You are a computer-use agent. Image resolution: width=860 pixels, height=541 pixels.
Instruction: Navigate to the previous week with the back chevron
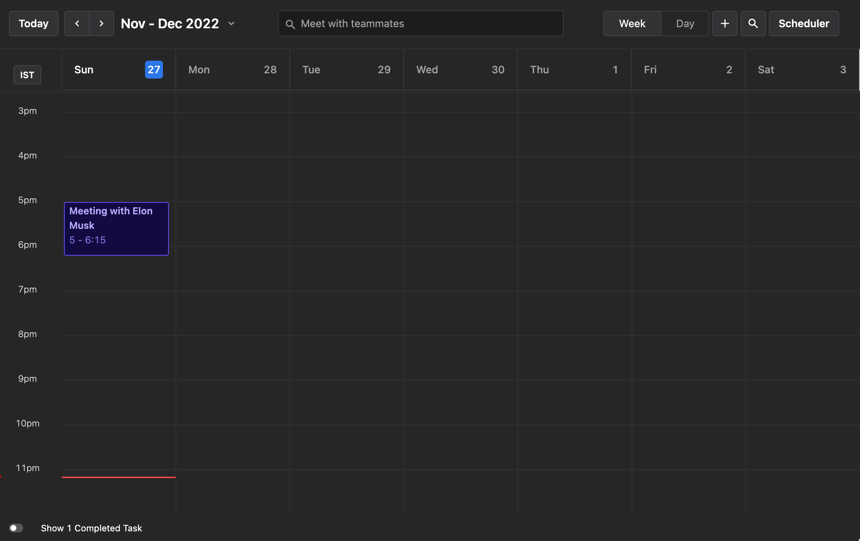coord(77,23)
